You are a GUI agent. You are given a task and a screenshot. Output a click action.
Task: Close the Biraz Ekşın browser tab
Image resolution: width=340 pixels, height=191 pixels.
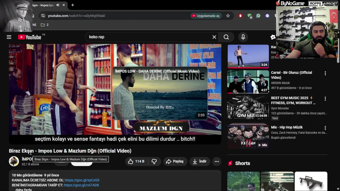point(64,5)
